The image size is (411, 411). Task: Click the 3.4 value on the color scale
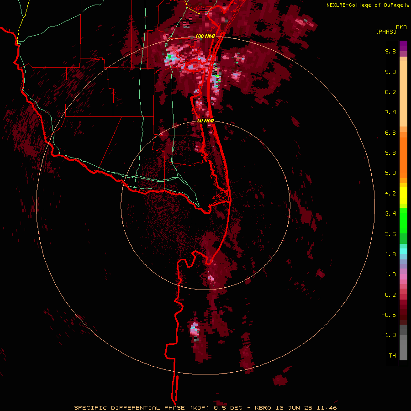390,214
